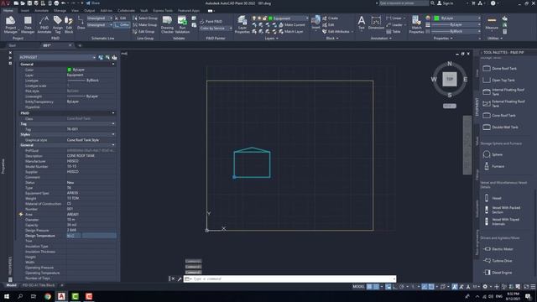This screenshot has height=302, width=537.
Task: Switch to the Collaborate ribbon tab
Action: coord(126,11)
